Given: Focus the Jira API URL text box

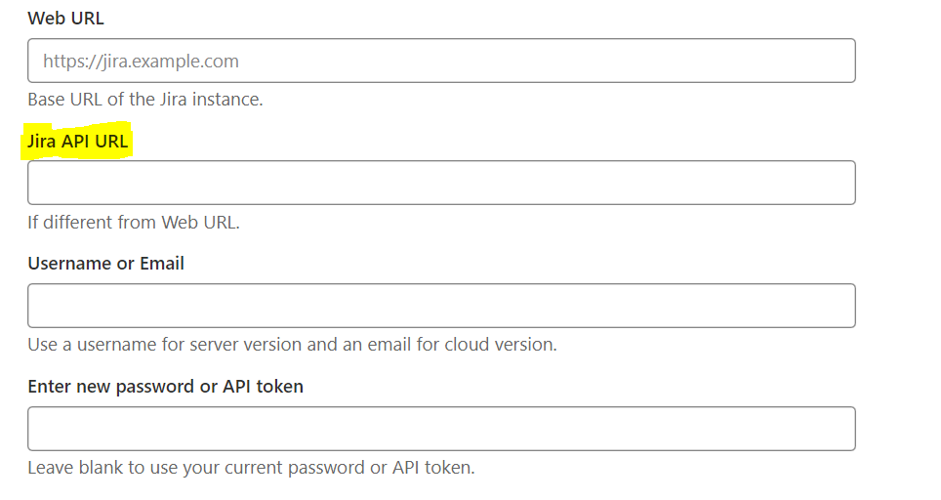Looking at the screenshot, I should tap(441, 183).
